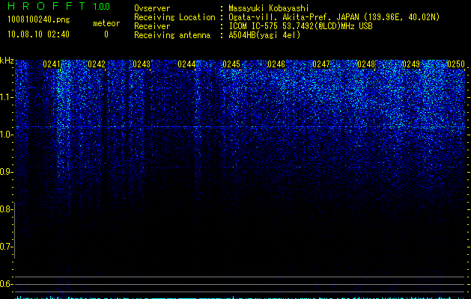Click the Receiver label
The width and height of the screenshot is (471, 299).
(152, 26)
